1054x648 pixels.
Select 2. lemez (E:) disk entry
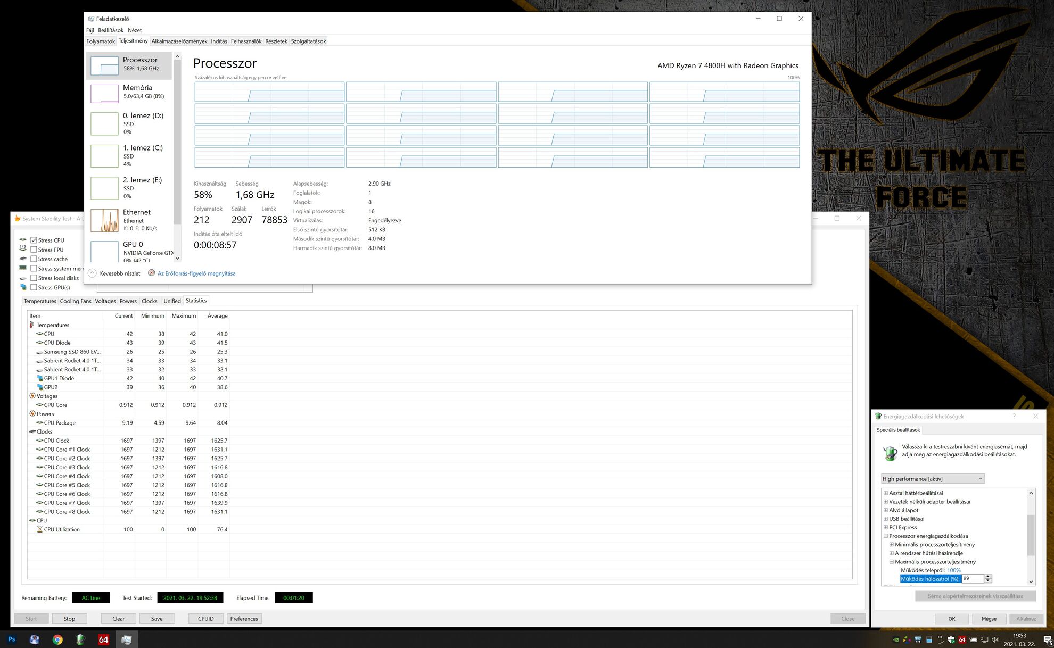click(x=129, y=188)
